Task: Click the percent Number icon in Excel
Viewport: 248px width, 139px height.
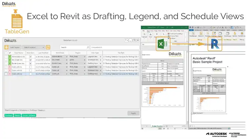Action: coord(163,34)
